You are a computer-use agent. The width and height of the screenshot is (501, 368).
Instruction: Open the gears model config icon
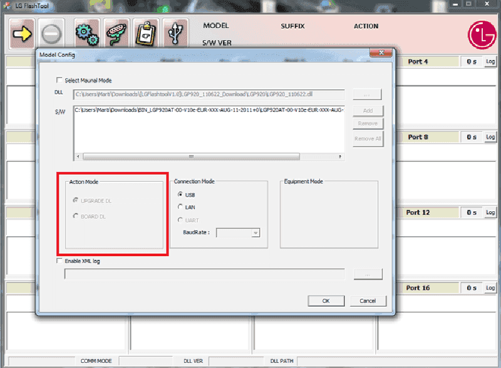point(87,34)
